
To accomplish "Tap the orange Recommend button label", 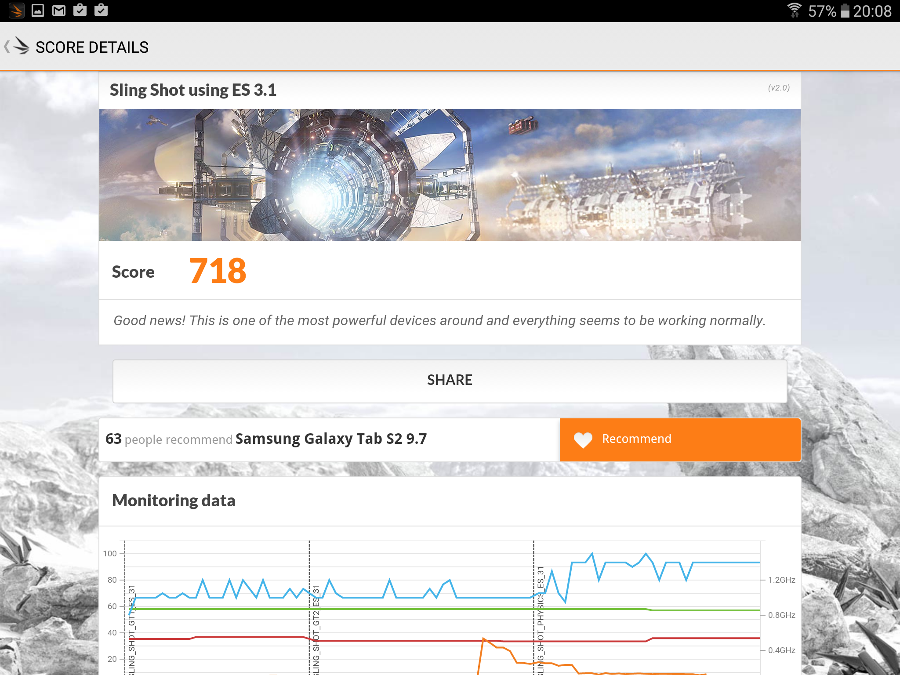I will (x=636, y=439).
